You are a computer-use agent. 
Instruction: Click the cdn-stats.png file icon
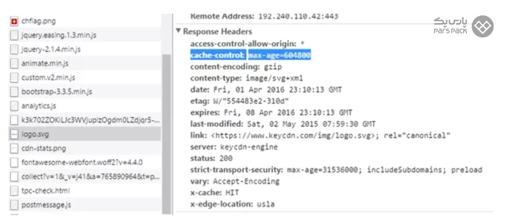[x=14, y=148]
